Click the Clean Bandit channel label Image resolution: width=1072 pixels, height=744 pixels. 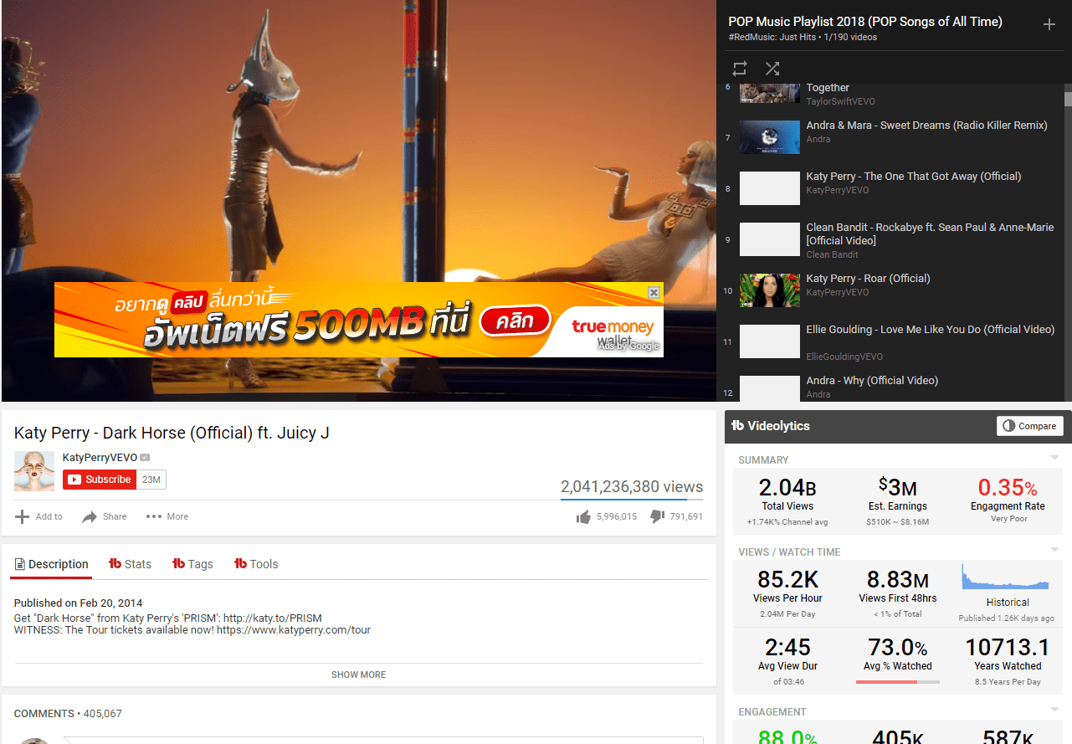point(832,254)
